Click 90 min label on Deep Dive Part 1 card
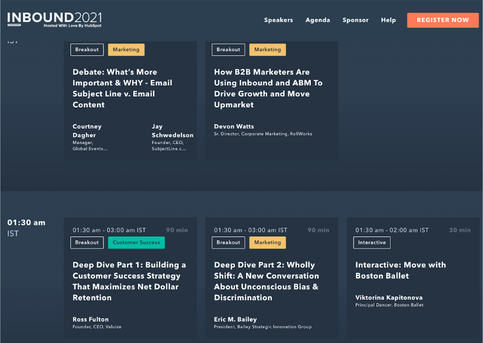 (177, 230)
